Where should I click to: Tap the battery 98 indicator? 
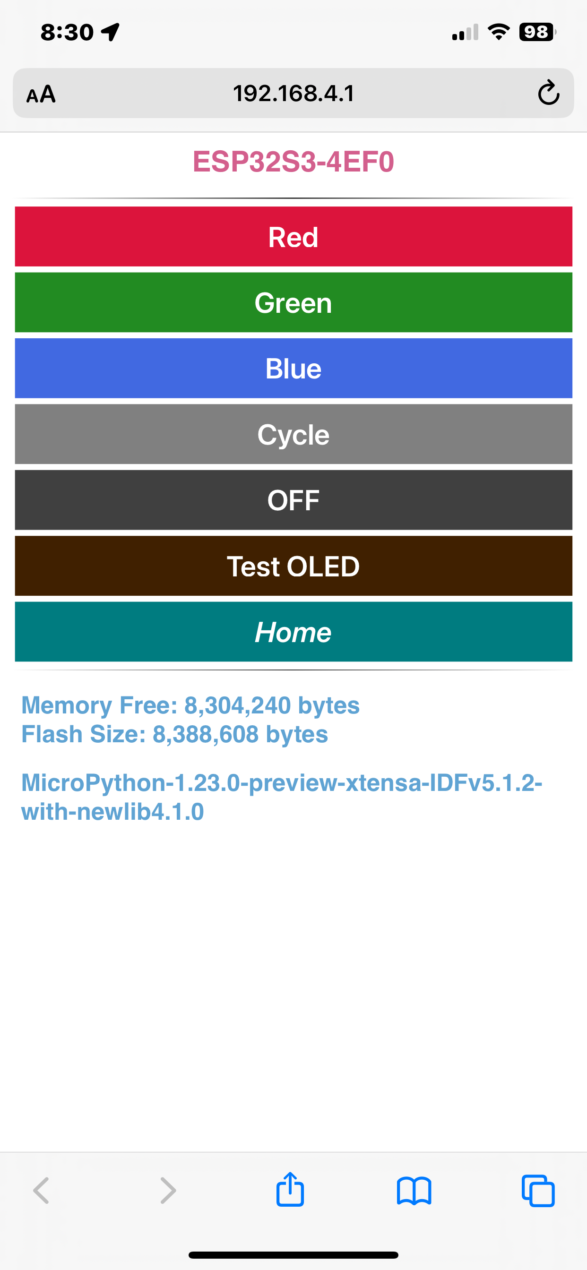click(537, 32)
